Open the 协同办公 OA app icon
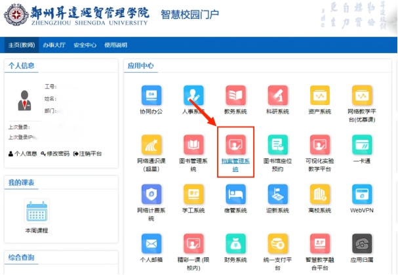 click(151, 96)
